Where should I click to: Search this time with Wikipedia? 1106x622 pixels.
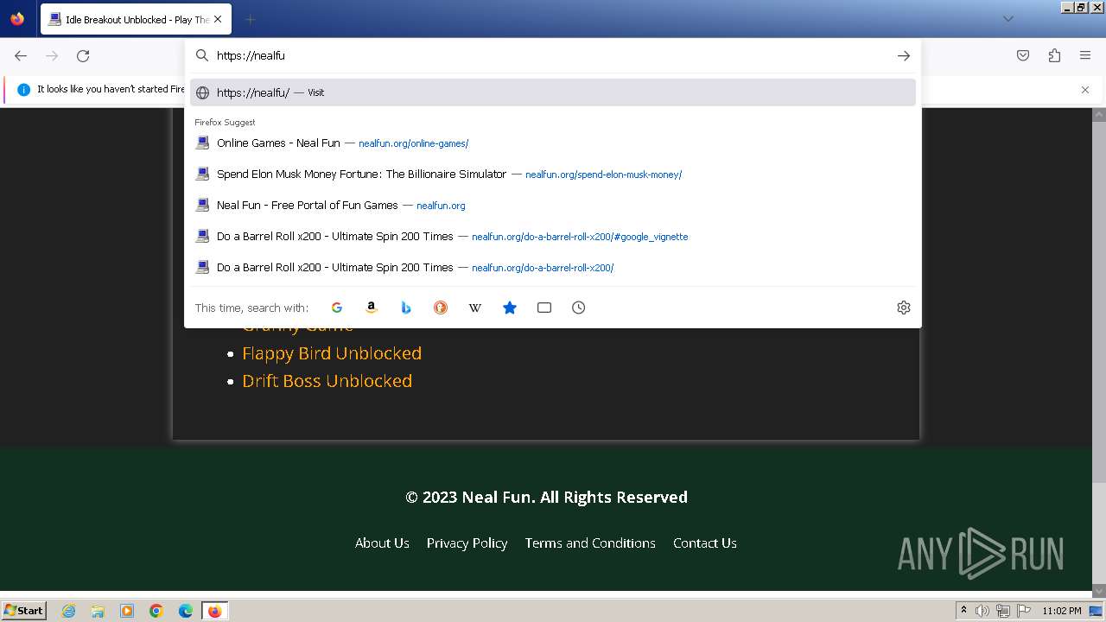pos(475,308)
